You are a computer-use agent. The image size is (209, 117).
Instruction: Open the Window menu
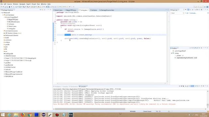coord(43,4)
